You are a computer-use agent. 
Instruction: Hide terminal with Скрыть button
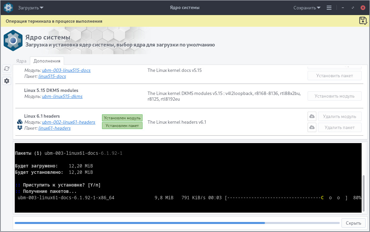coord(353,223)
